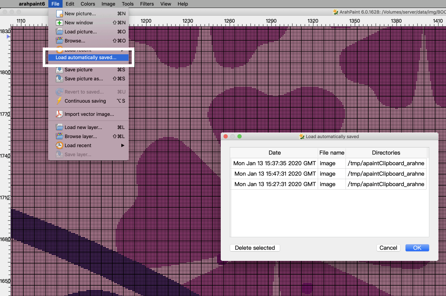
Task: Choose Continuous saving menu entry
Action: [89, 101]
